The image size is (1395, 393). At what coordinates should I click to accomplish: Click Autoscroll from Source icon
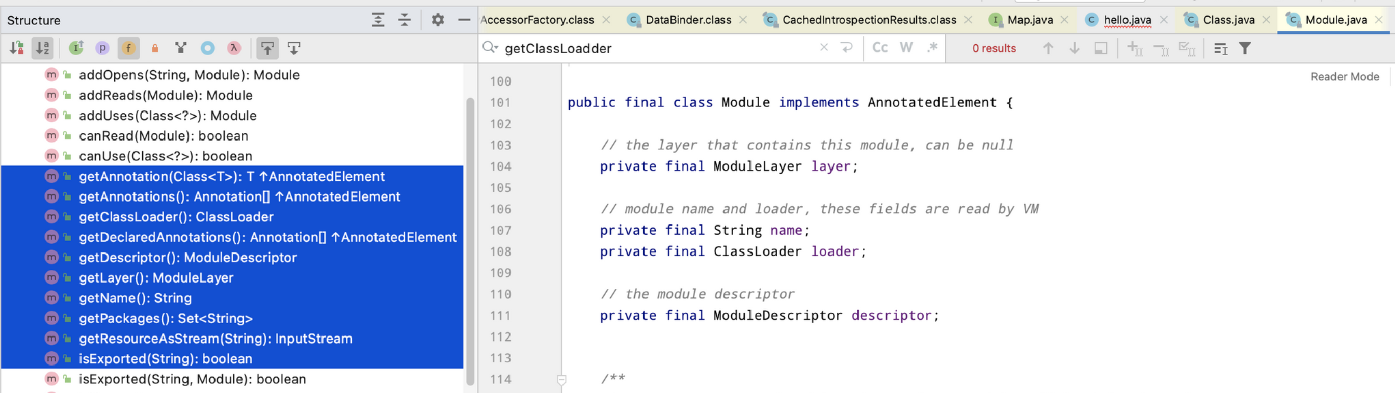pyautogui.click(x=294, y=48)
